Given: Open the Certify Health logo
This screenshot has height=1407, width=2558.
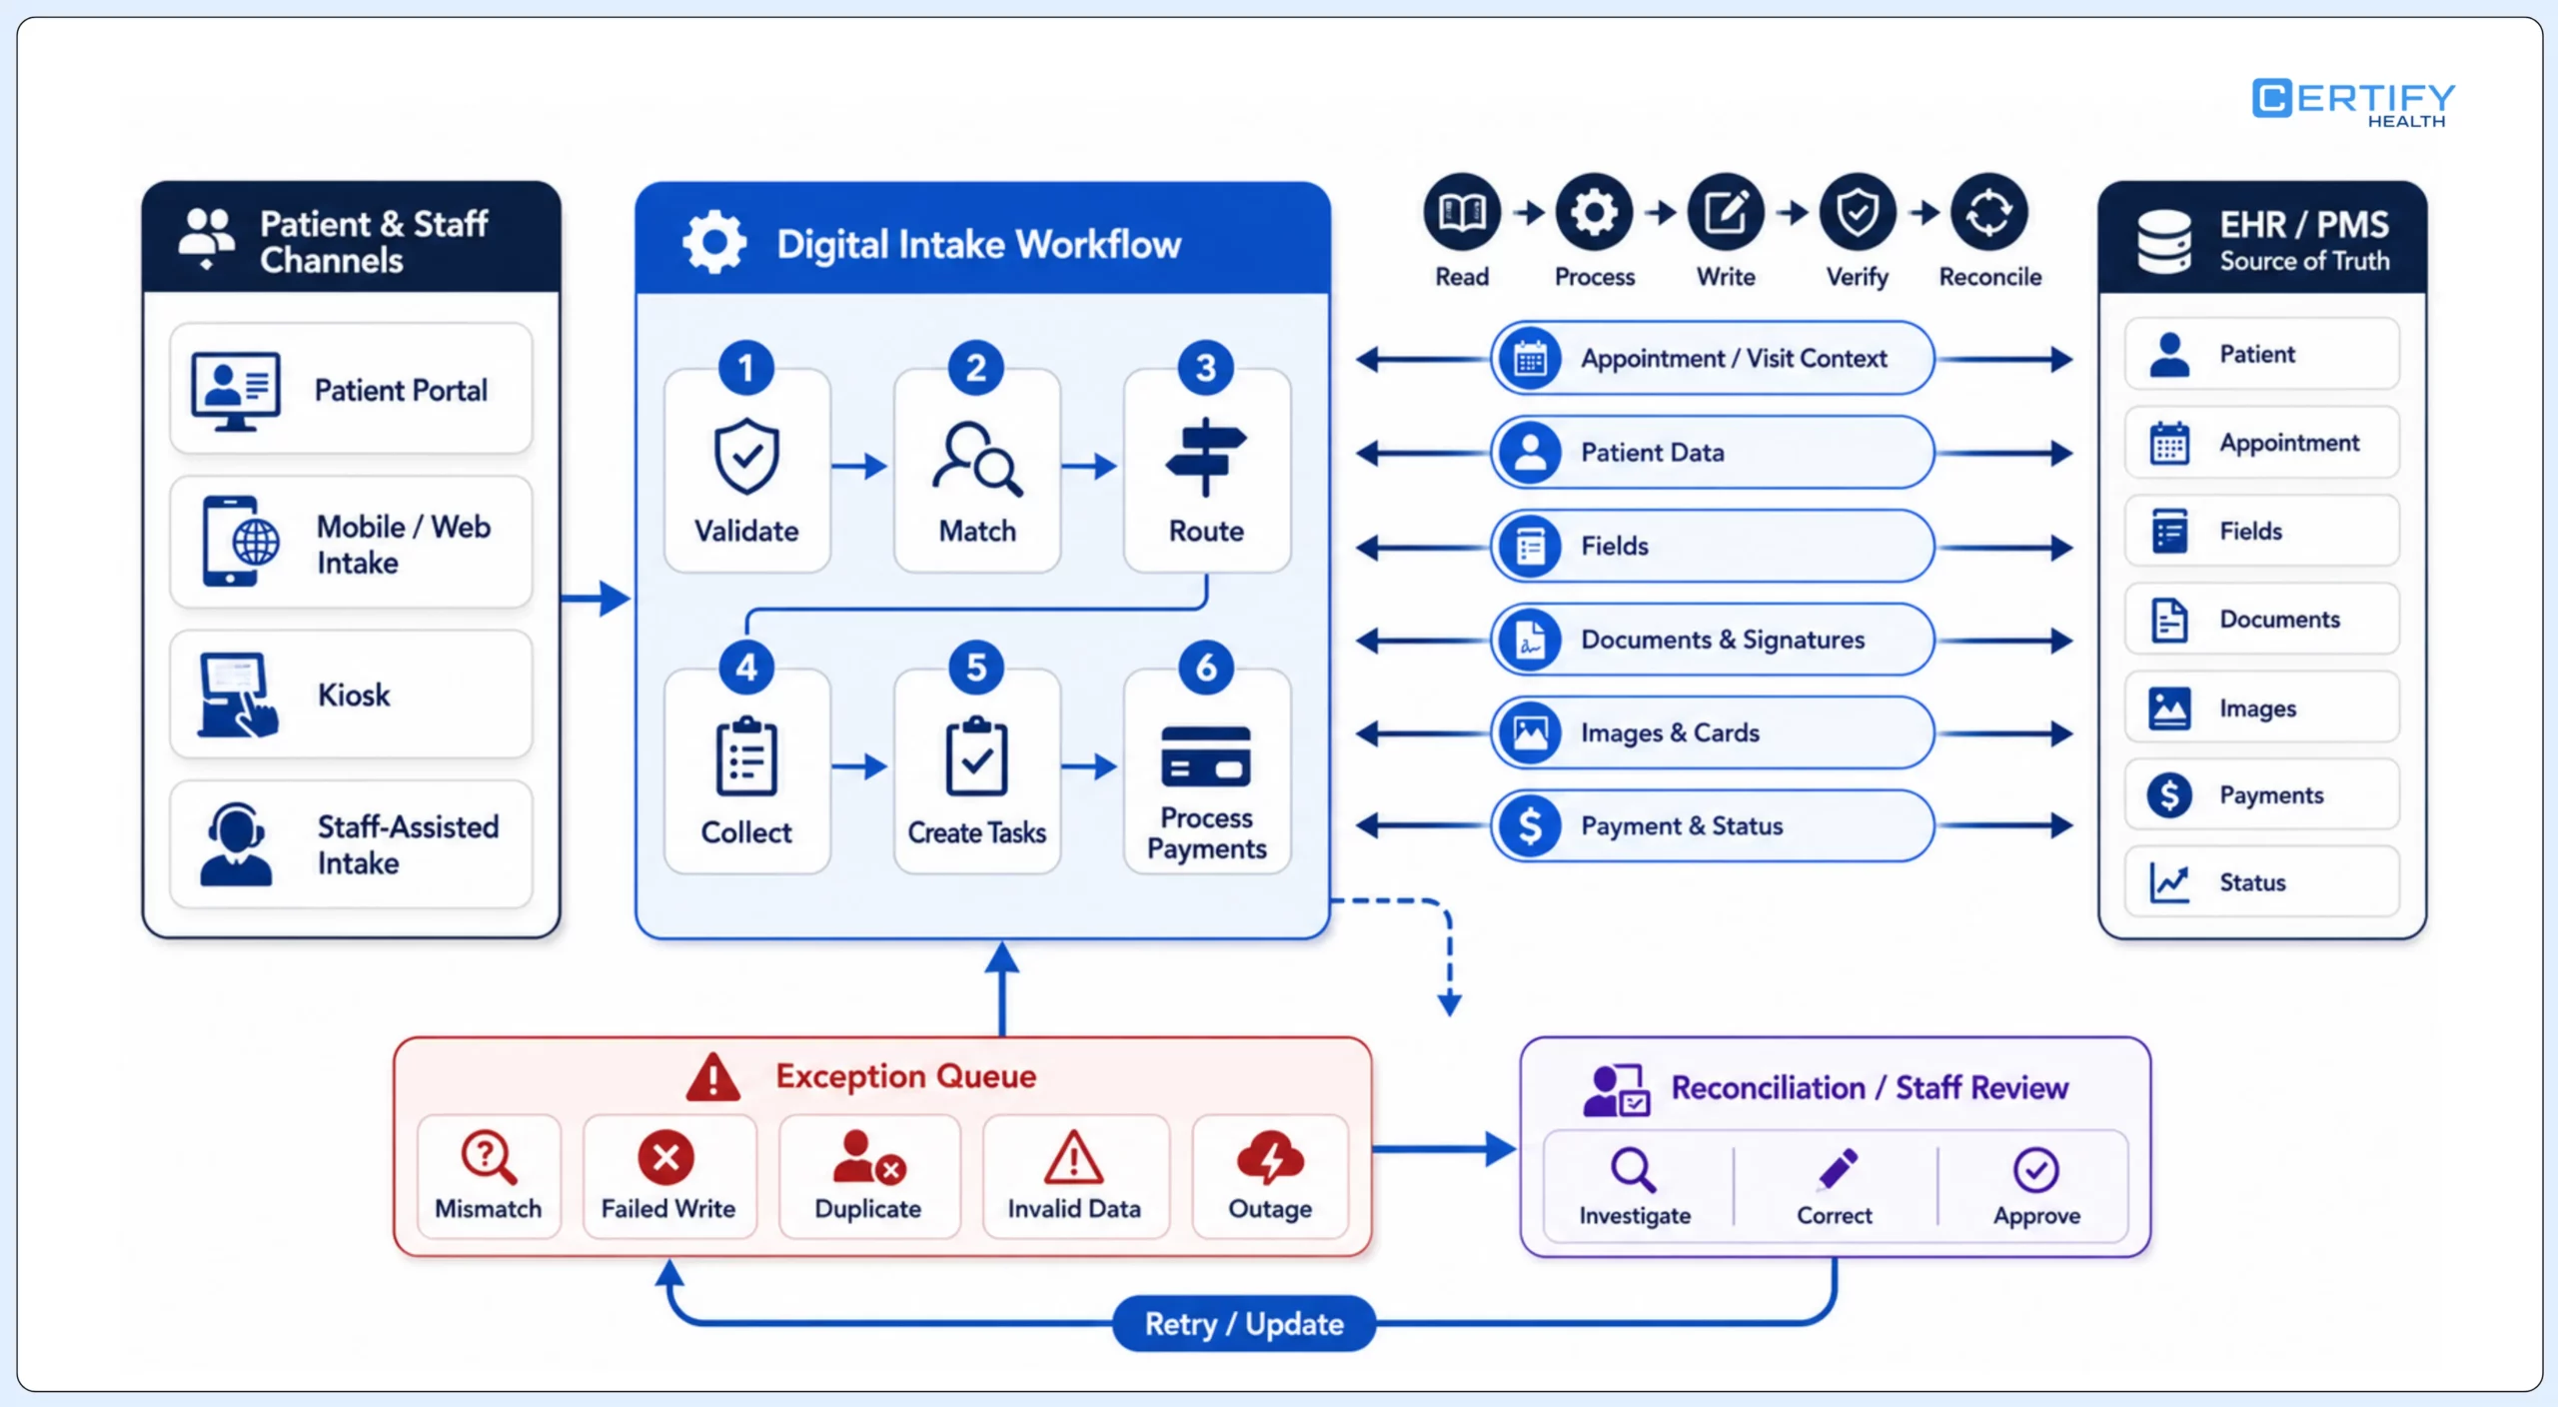Looking at the screenshot, I should (2353, 102).
